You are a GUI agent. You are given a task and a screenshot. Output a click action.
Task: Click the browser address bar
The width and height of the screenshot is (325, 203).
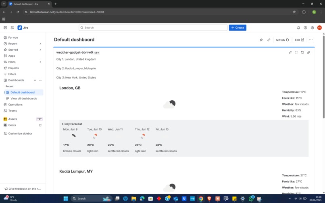pyautogui.click(x=158, y=12)
